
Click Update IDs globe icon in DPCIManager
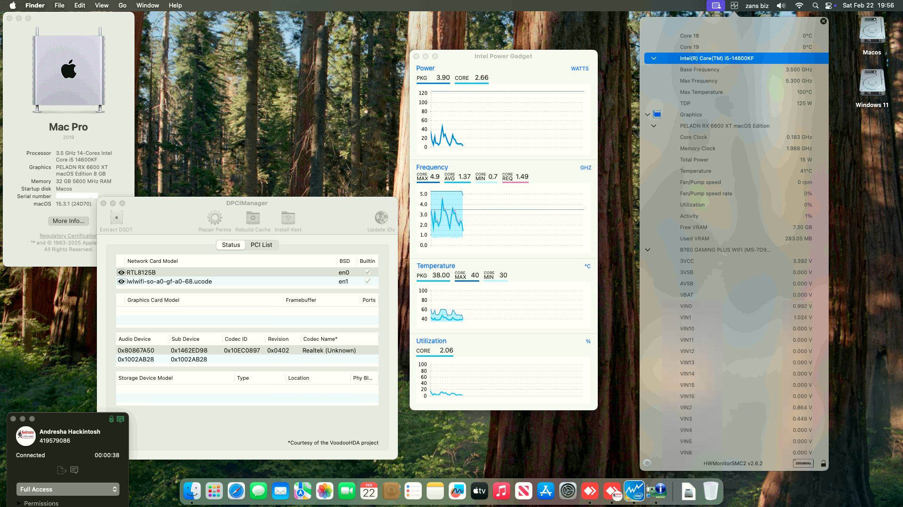381,217
